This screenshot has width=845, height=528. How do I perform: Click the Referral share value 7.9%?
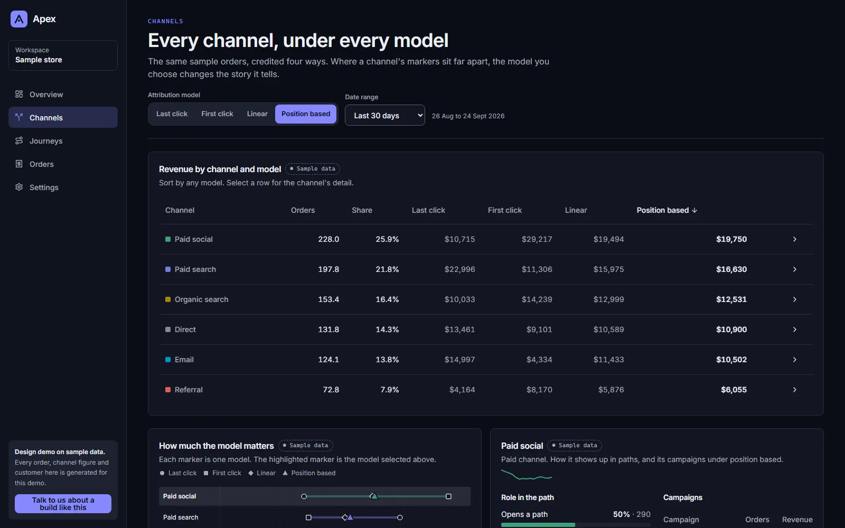[390, 390]
